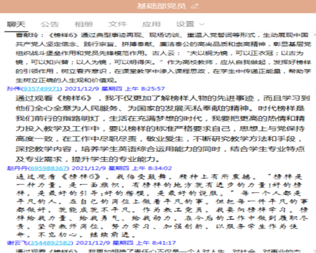Click the 设置 menu label
This screenshot has height=253, width=316.
click(x=185, y=24)
